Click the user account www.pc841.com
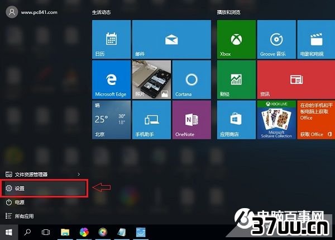 point(32,12)
